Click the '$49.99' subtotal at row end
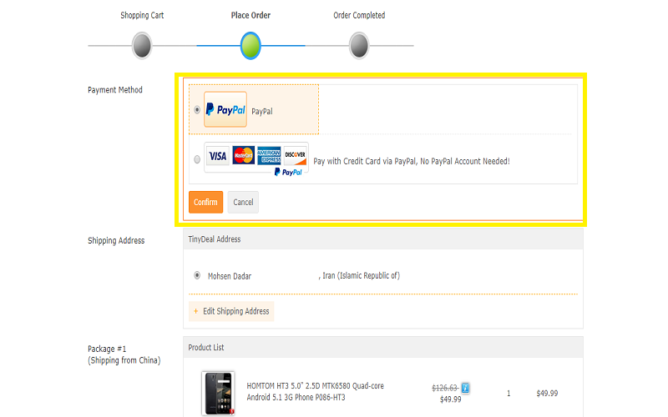 (547, 393)
